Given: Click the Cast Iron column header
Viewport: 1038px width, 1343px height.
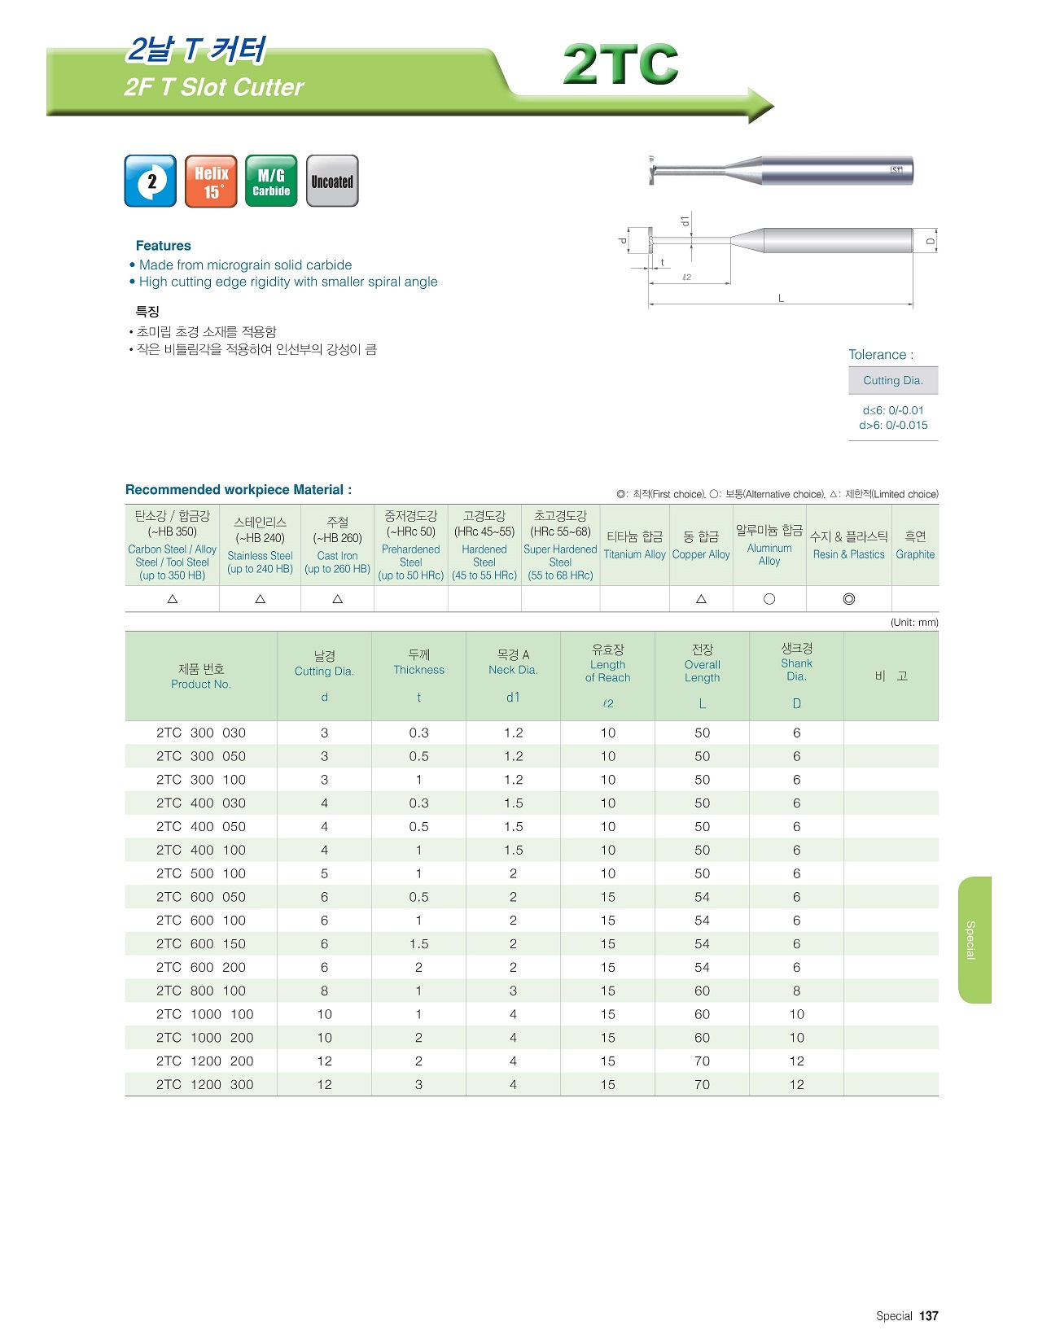Looking at the screenshot, I should click(x=338, y=545).
